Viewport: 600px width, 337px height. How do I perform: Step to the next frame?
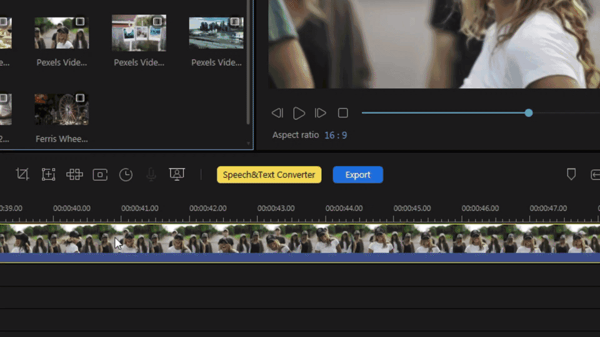click(321, 113)
